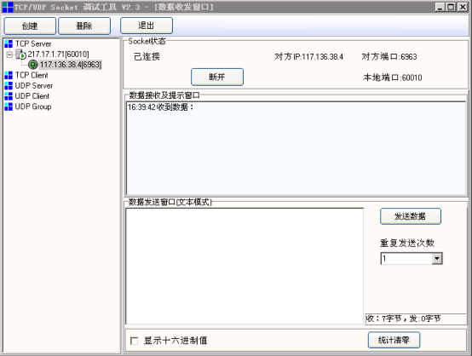
Task: Select the 117.136.38.4[6963] connection entry
Action: (71, 65)
